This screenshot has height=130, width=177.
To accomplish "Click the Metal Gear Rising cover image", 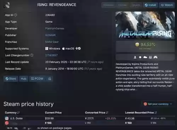I will [145, 25].
